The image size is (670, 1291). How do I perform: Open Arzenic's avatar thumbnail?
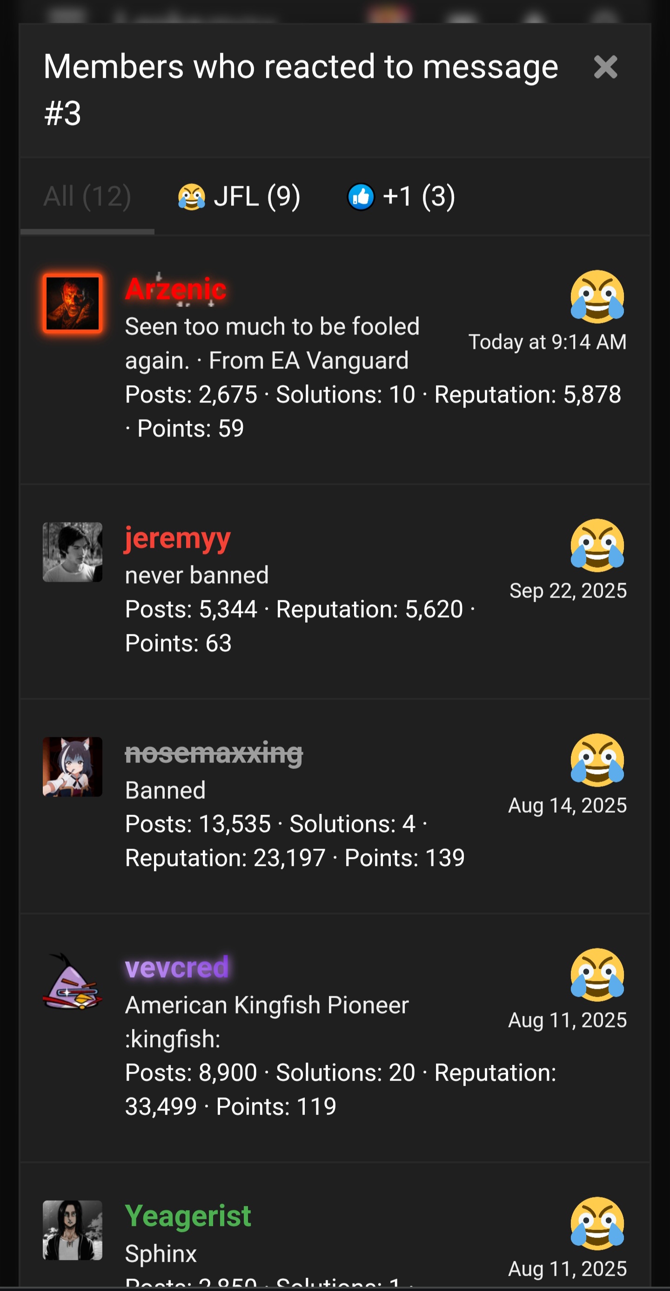click(x=73, y=303)
